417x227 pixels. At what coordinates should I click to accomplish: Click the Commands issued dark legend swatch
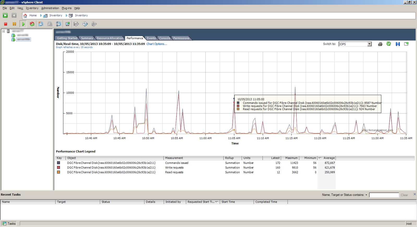(x=59, y=163)
